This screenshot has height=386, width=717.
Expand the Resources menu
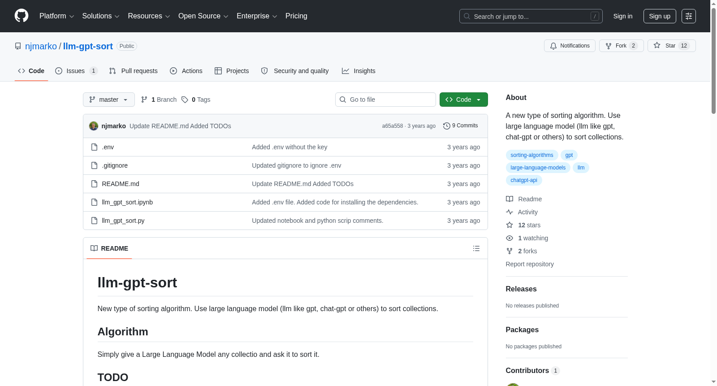click(149, 16)
